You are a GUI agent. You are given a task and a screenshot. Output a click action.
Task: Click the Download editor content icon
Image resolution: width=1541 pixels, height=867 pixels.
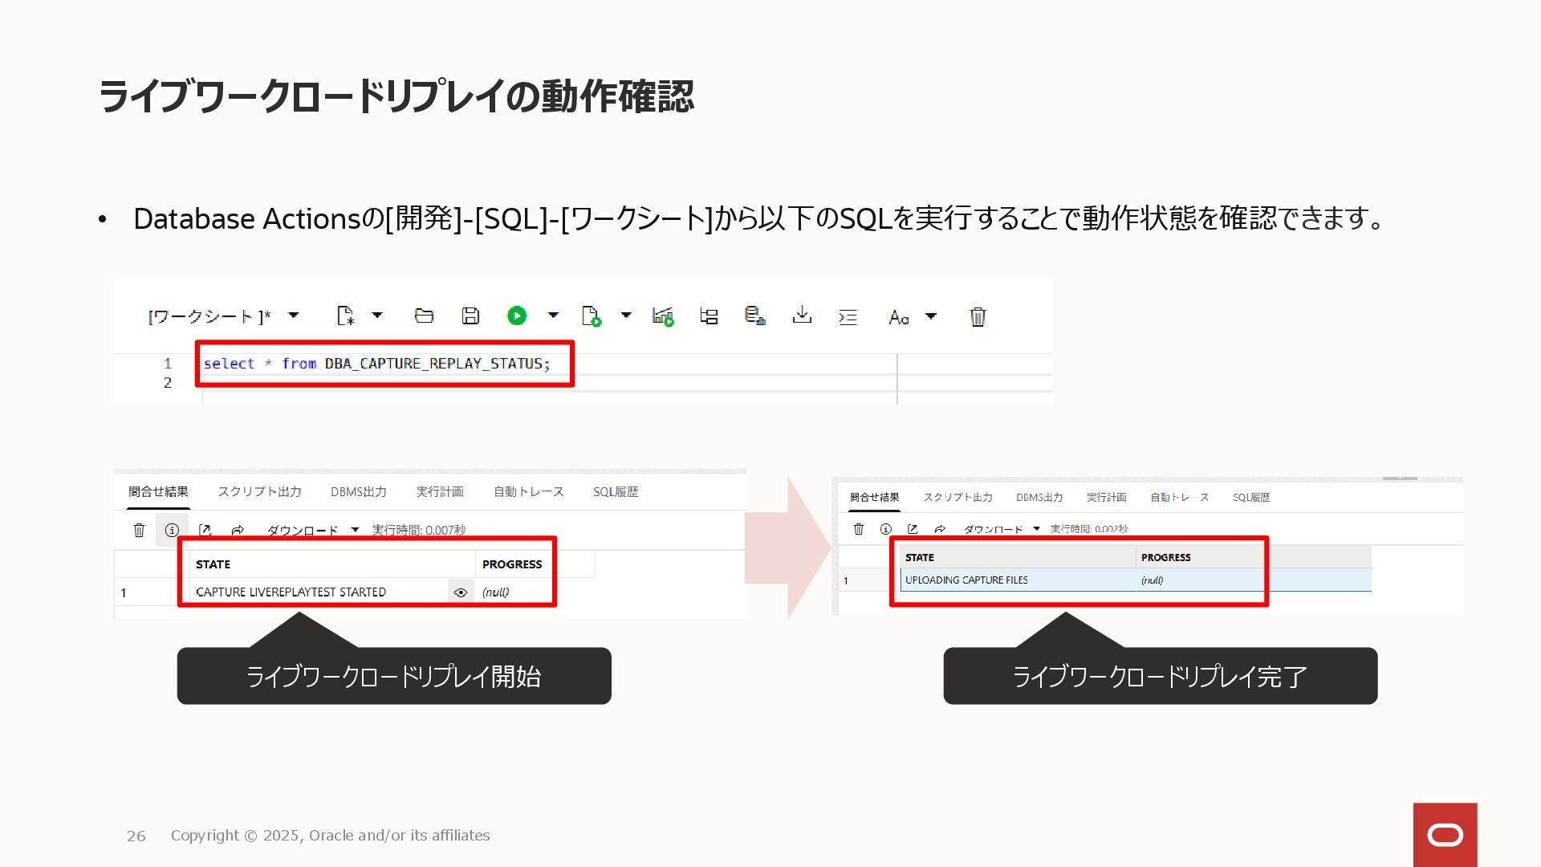(801, 315)
